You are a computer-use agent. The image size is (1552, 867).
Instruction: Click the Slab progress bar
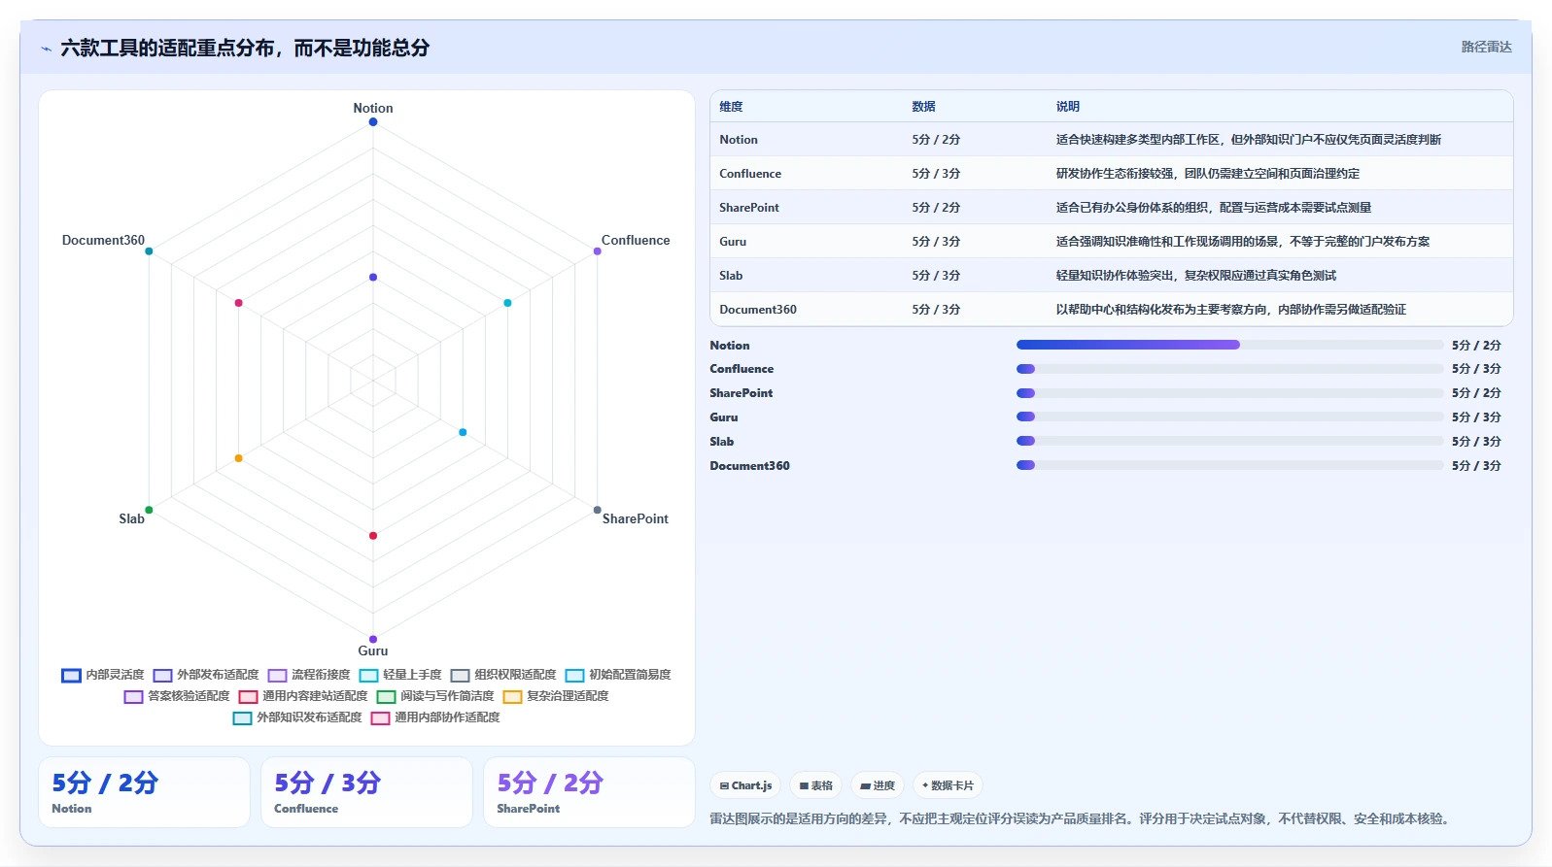(1229, 441)
